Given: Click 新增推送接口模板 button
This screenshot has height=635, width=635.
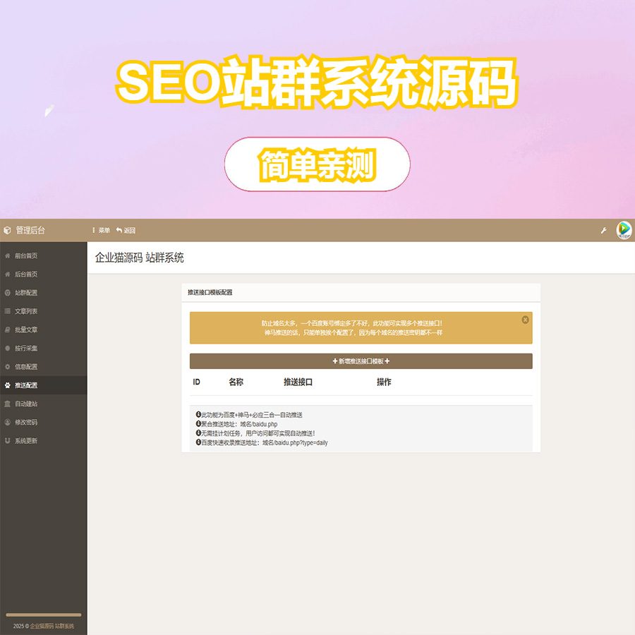Looking at the screenshot, I should pos(361,361).
